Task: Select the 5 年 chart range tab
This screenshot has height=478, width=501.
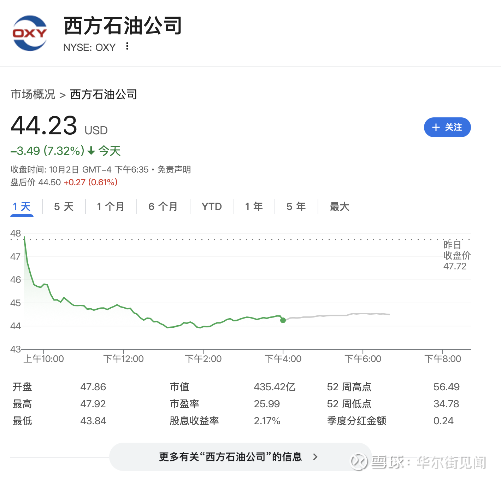Action: (x=296, y=206)
